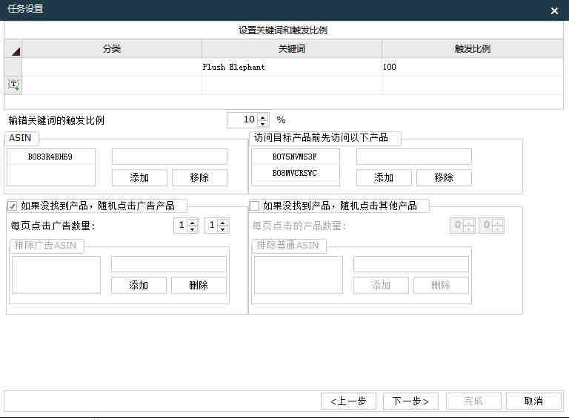The width and height of the screenshot is (569, 420).
Task: Go back with <上一步 button
Action: pyautogui.click(x=348, y=401)
